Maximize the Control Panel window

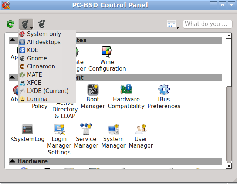point(223,5)
